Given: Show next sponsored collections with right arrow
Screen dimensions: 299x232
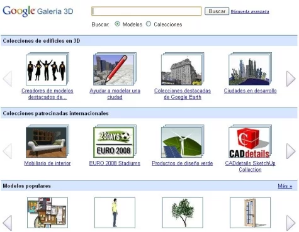Looking at the screenshot, I should pyautogui.click(x=291, y=151).
